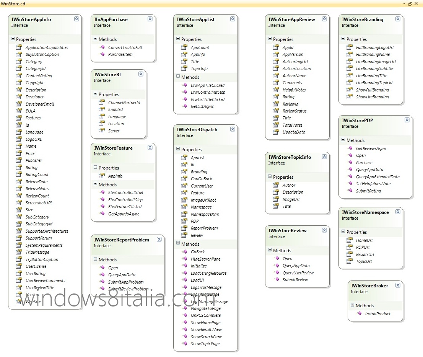Collapse Properties section of IWinStoreNamespace
423x357 pixels.
343,231
